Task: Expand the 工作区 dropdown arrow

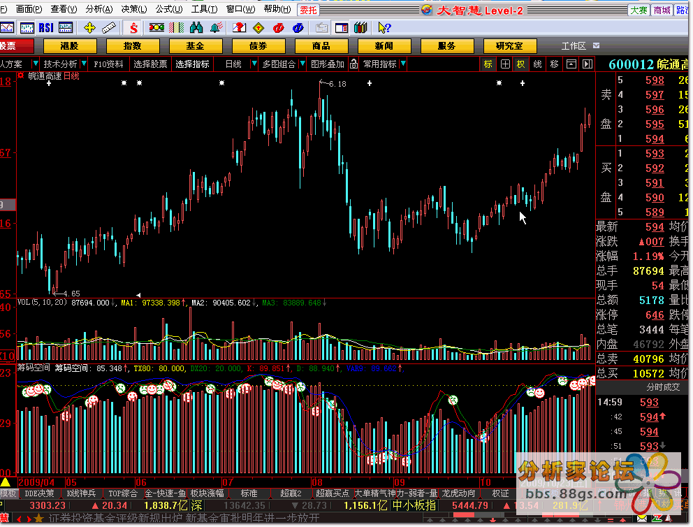Action: [596, 45]
